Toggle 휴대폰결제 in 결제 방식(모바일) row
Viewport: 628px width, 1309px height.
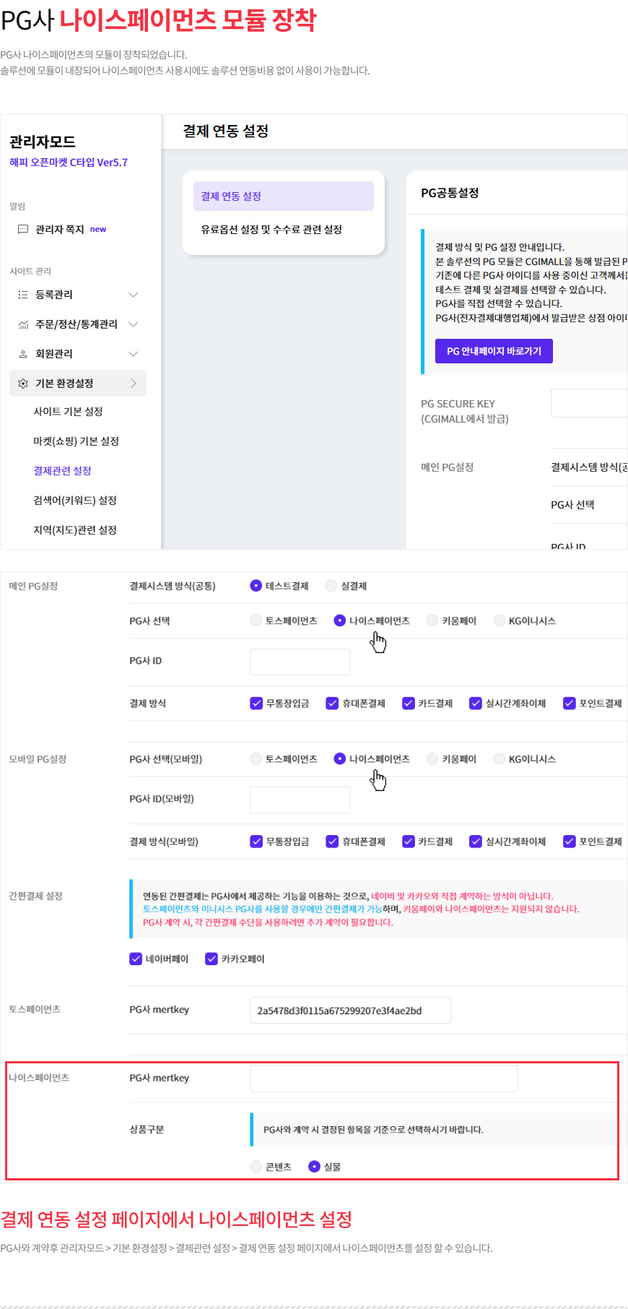(x=332, y=842)
